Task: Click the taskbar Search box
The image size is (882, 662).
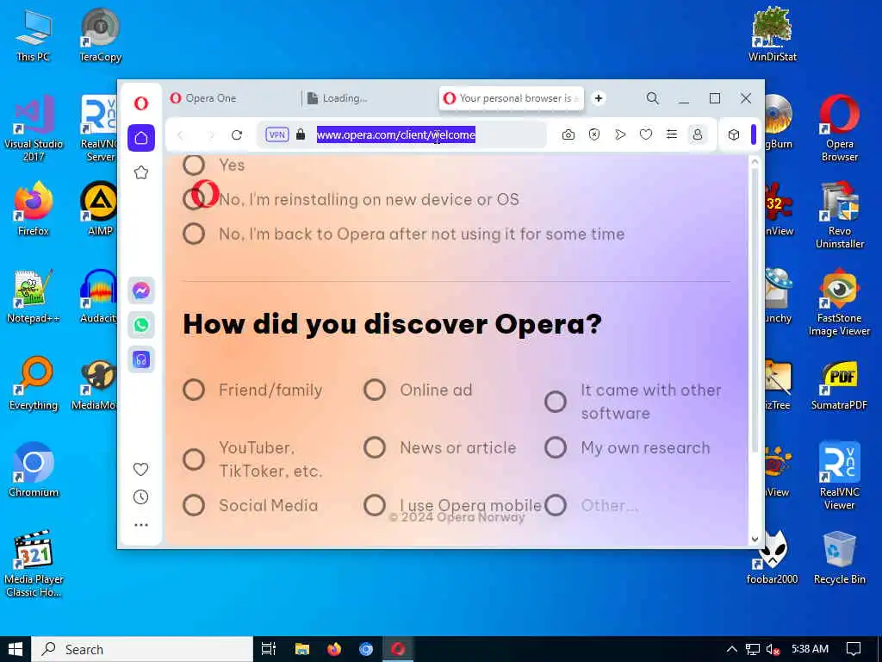Action: coord(142,649)
